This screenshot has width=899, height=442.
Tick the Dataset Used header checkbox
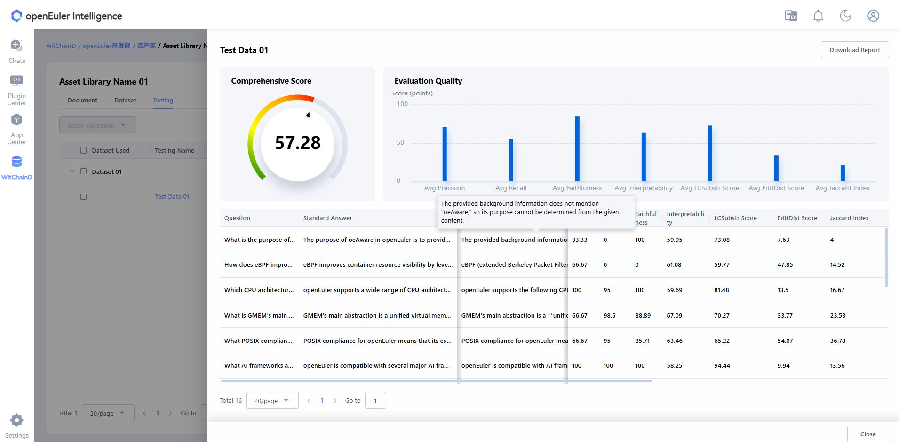83,150
